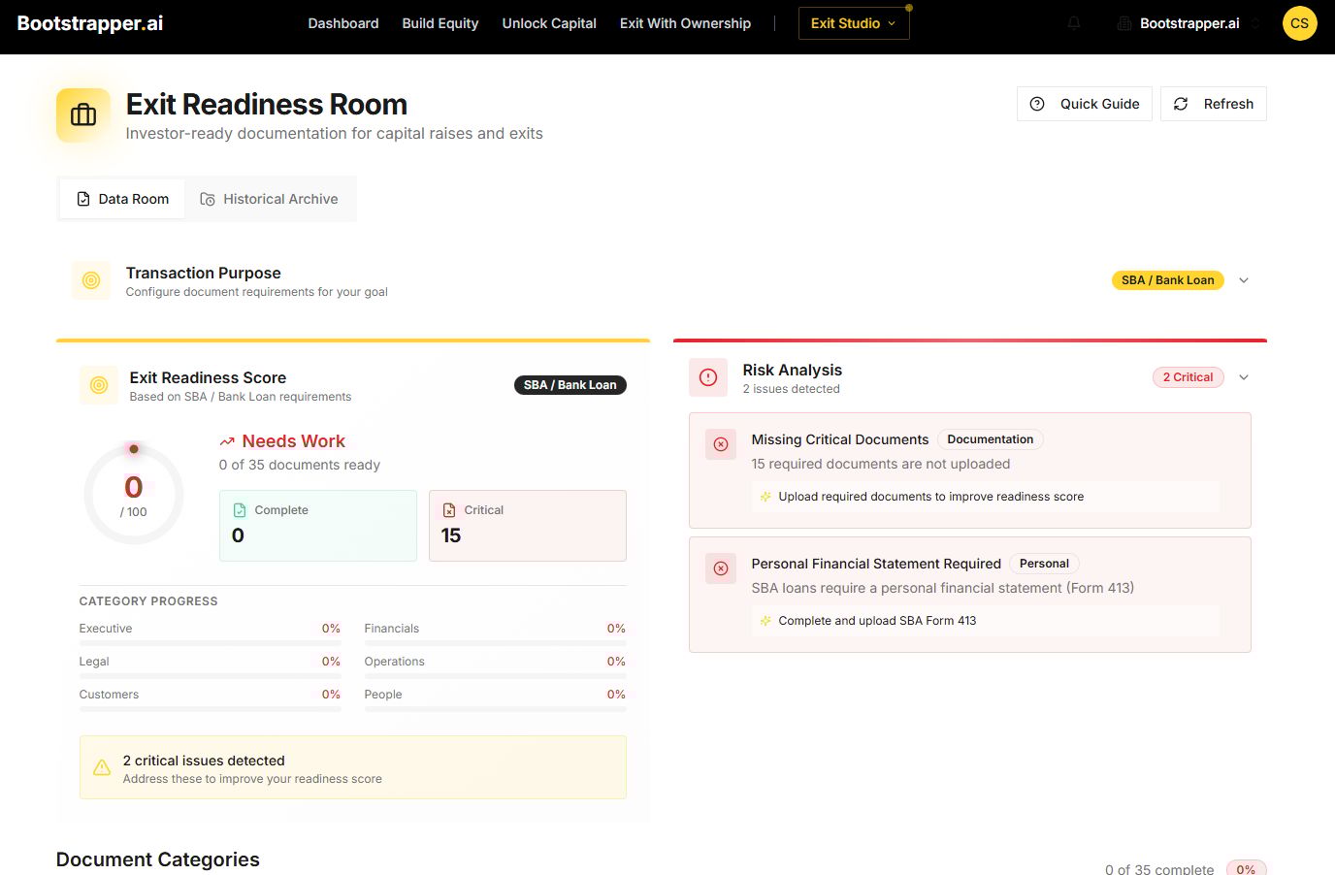
Task: Click the Refresh button
Action: [x=1214, y=104]
